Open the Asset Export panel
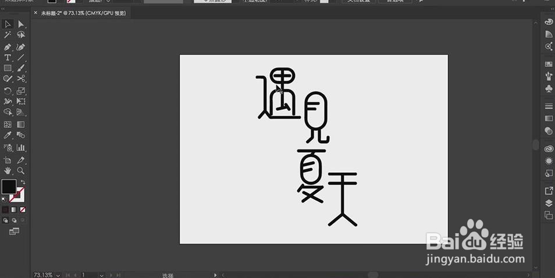The image size is (555, 278). (549, 191)
